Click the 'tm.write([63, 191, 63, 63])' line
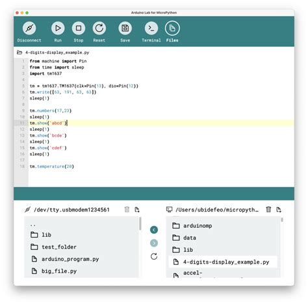The width and height of the screenshot is (308, 304). pyautogui.click(x=63, y=92)
